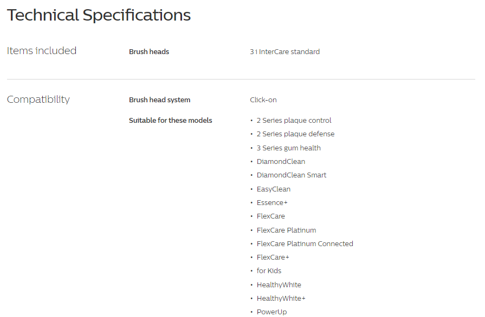Click the 3 i InterCare standard value

click(x=285, y=51)
